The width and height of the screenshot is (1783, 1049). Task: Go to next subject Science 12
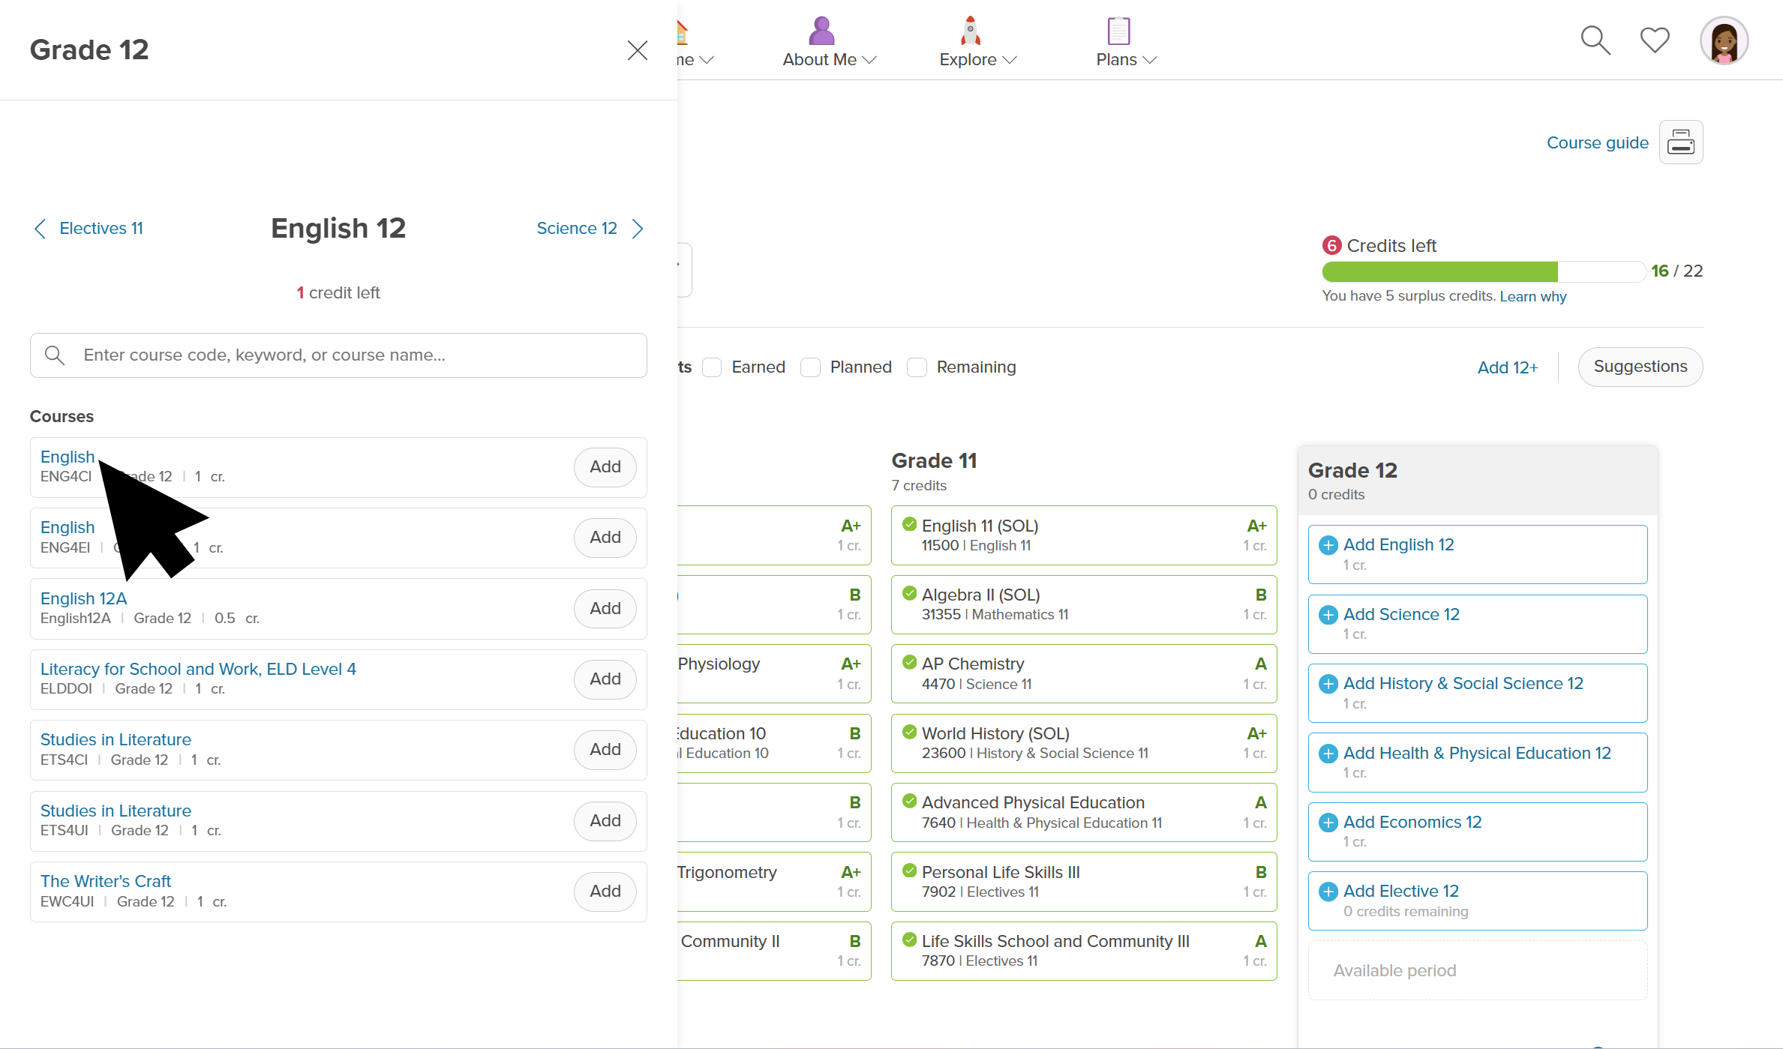point(590,228)
